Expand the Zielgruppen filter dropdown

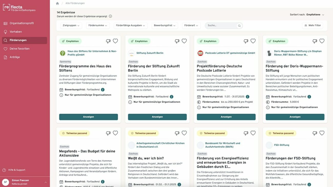(71, 25)
